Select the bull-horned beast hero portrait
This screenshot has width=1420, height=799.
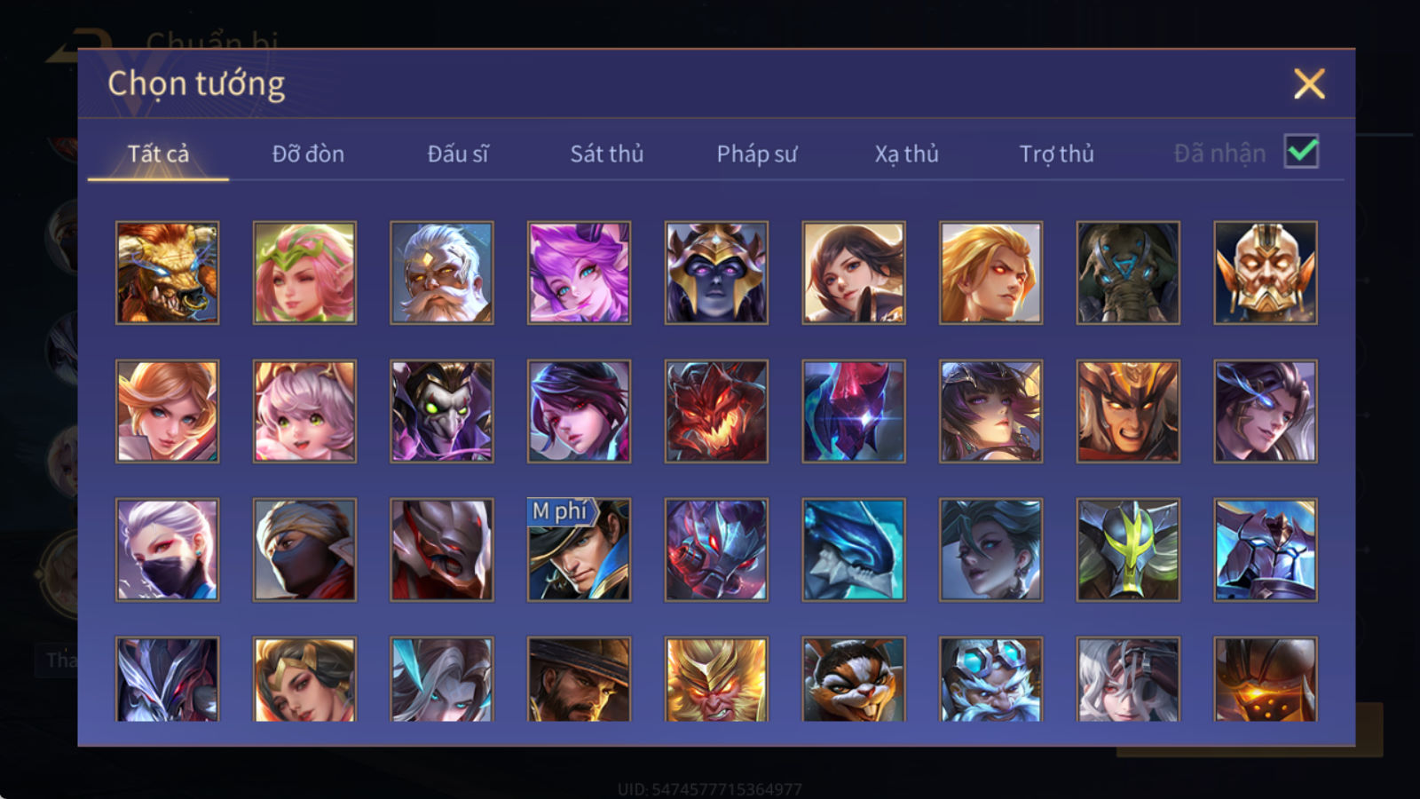167,273
